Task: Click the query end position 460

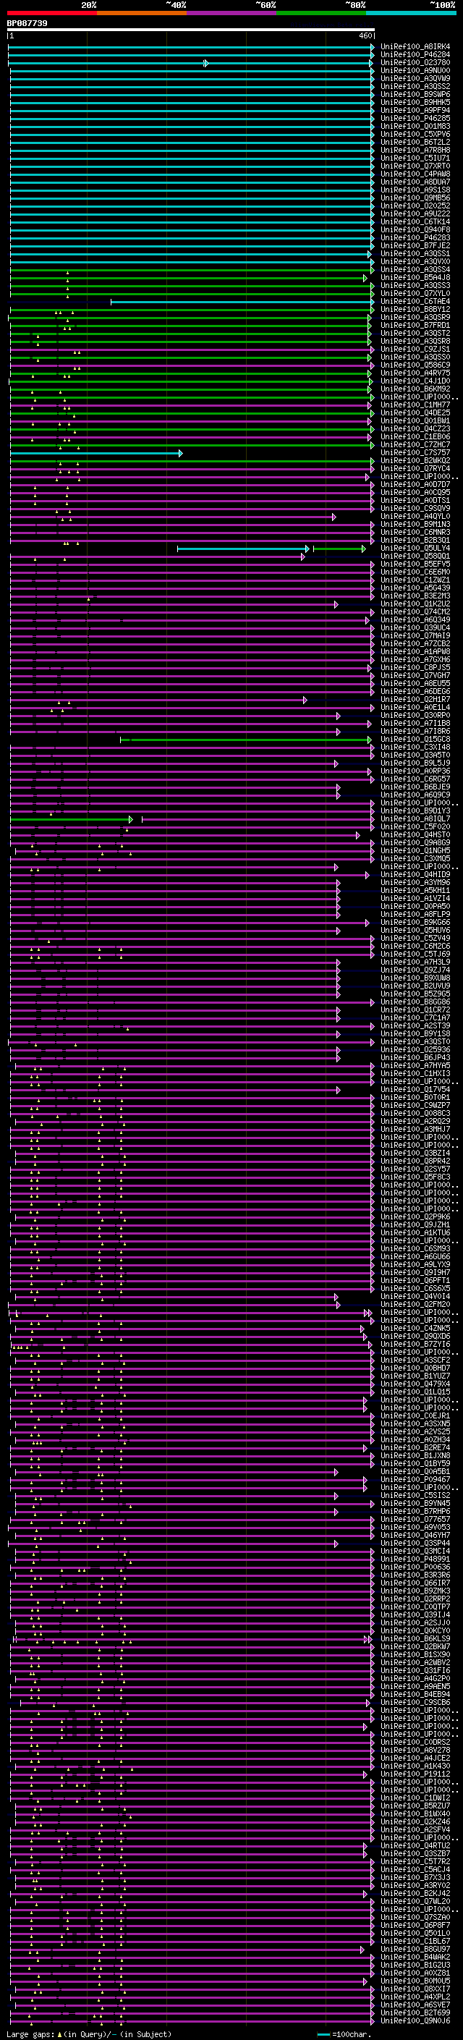Action: tap(365, 36)
